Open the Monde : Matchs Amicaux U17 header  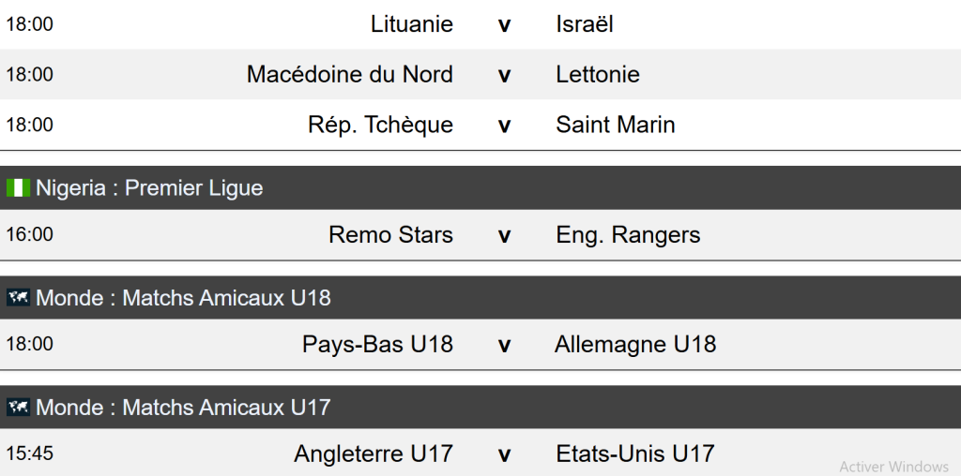coord(183,408)
